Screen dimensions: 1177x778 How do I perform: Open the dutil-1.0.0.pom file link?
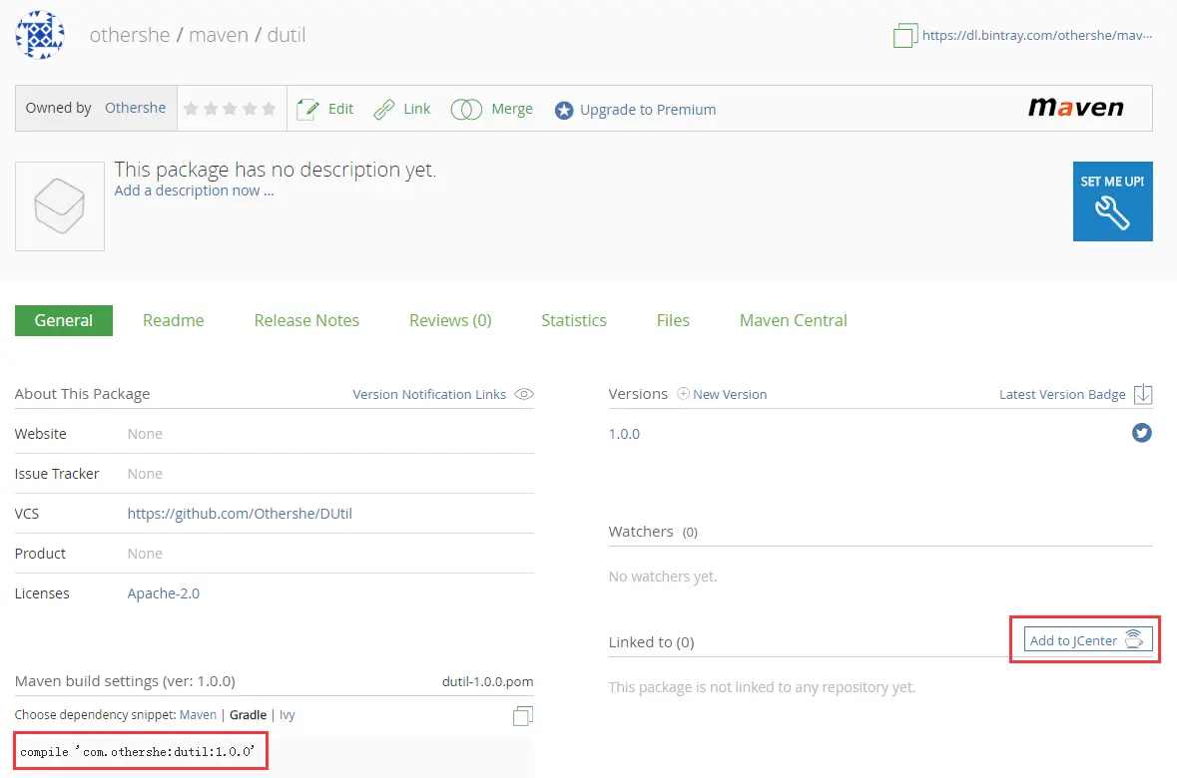click(487, 681)
